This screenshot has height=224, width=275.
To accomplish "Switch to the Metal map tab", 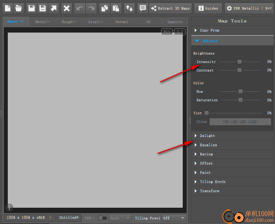I will point(42,22).
